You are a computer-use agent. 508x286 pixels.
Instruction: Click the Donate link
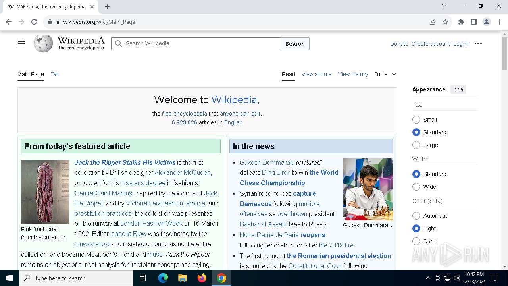[x=399, y=44]
